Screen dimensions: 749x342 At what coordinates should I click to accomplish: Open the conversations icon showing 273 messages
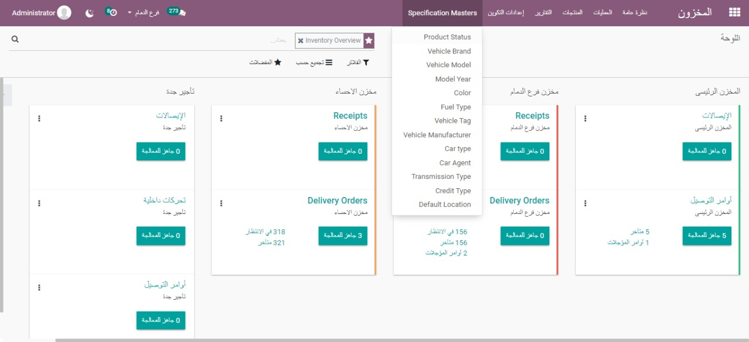point(177,12)
